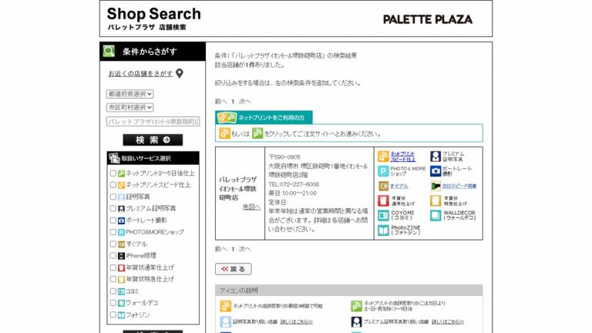
Task: Click the green net print icon in icon legend
Action: click(356, 306)
